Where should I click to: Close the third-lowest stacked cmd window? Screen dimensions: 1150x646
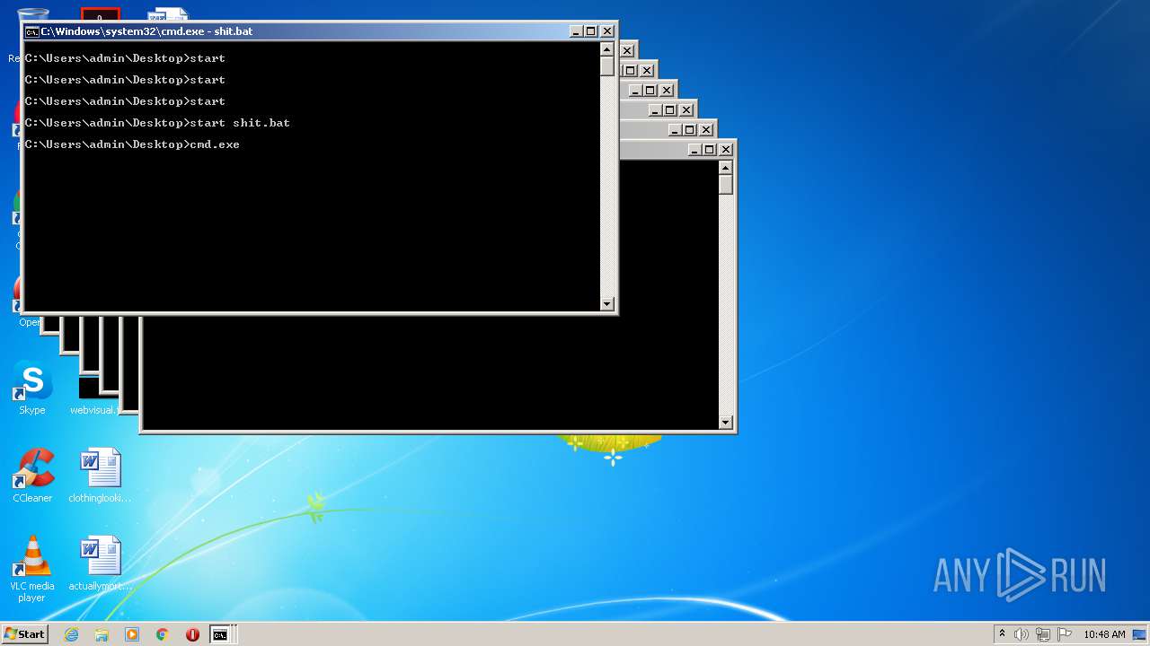pos(686,110)
